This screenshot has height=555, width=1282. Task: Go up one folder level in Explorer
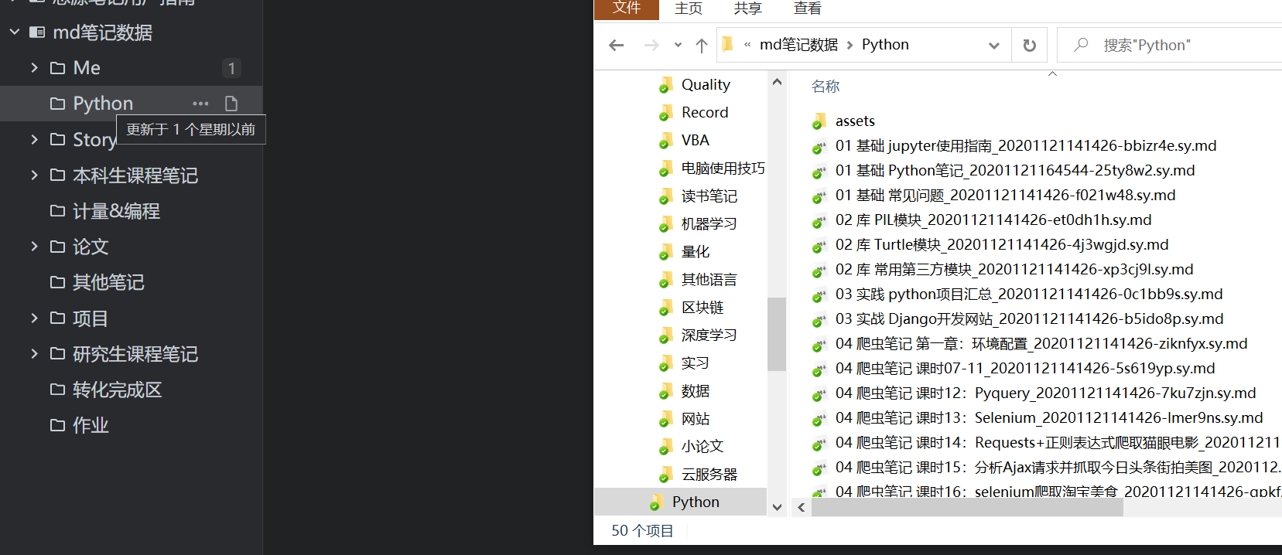(x=702, y=45)
